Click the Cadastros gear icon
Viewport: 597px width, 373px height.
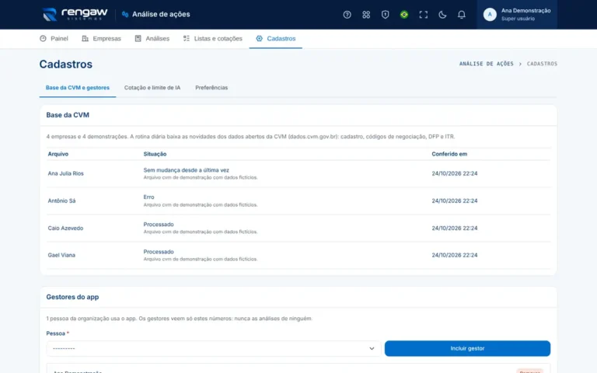pyautogui.click(x=260, y=38)
